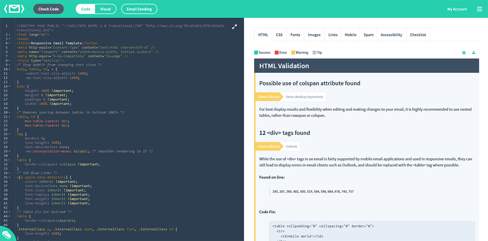The width and height of the screenshot is (488, 241).
Task: Collapse the html tag on line 2
Action: (x=9, y=35)
